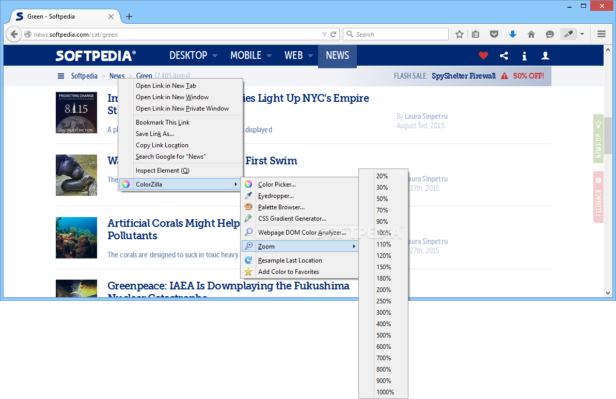Image resolution: width=616 pixels, height=399 pixels.
Task: Open the DESKTOP navigation dropdown
Action: pyautogui.click(x=193, y=55)
